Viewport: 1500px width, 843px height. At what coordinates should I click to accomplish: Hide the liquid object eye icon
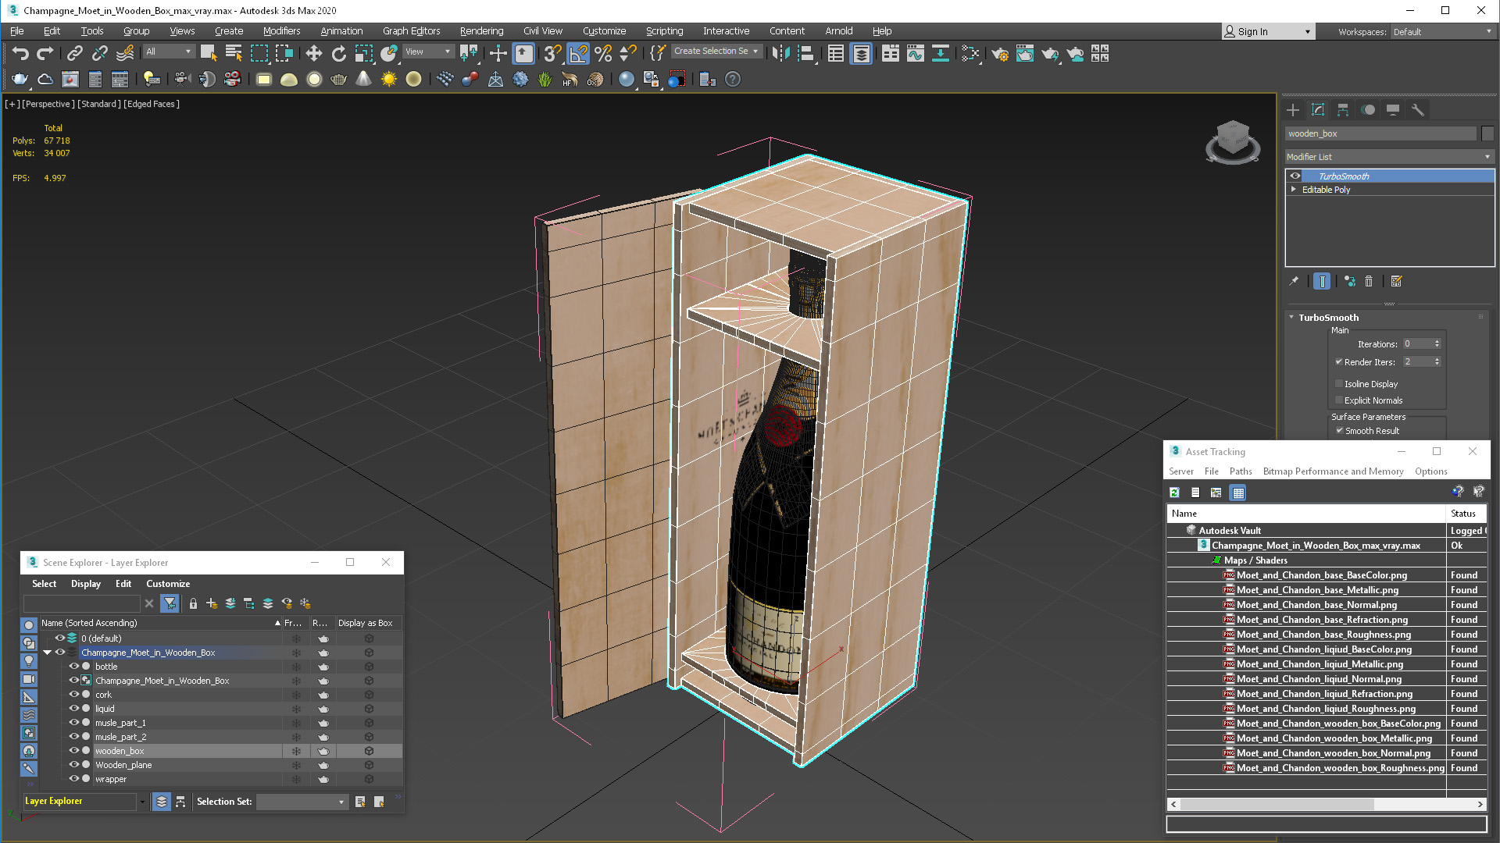click(x=74, y=709)
